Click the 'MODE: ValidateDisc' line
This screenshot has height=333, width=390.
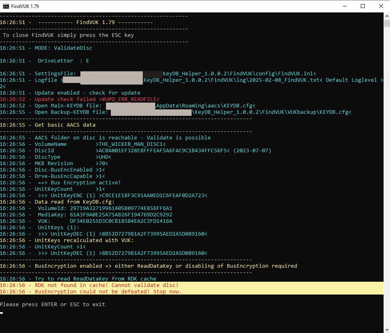pyautogui.click(x=63, y=48)
